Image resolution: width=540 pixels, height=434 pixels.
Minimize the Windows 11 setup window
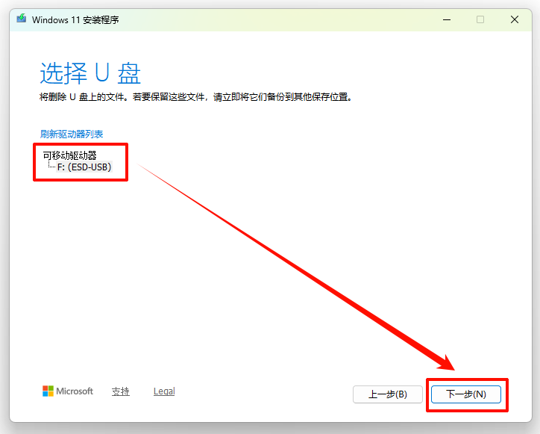coord(447,19)
